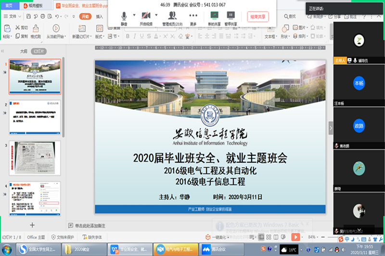385x256 pixels.
Task: Add a new slide with plus button
Action: (32, 225)
